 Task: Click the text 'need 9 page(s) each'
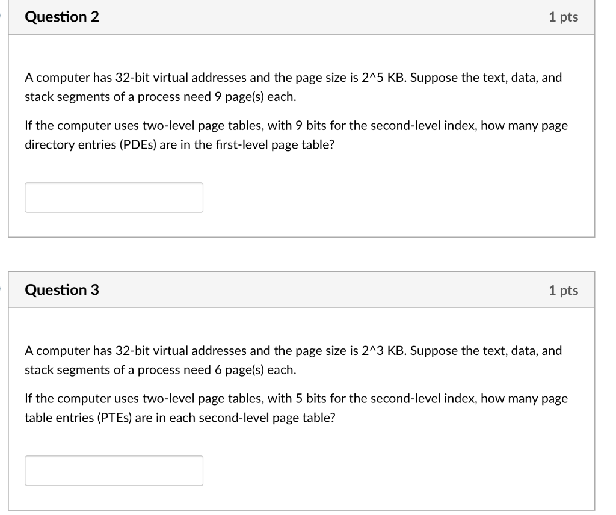[239, 97]
